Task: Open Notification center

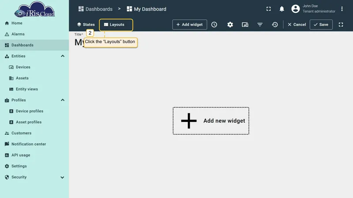Action: [34, 144]
